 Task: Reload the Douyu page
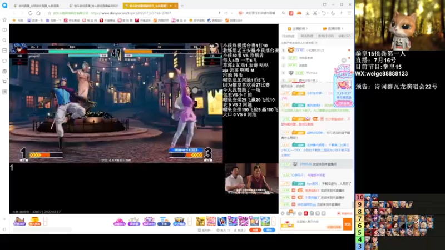click(31, 13)
